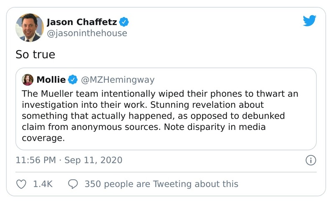Open Jason Chaffetz's profile photo

coord(30,28)
